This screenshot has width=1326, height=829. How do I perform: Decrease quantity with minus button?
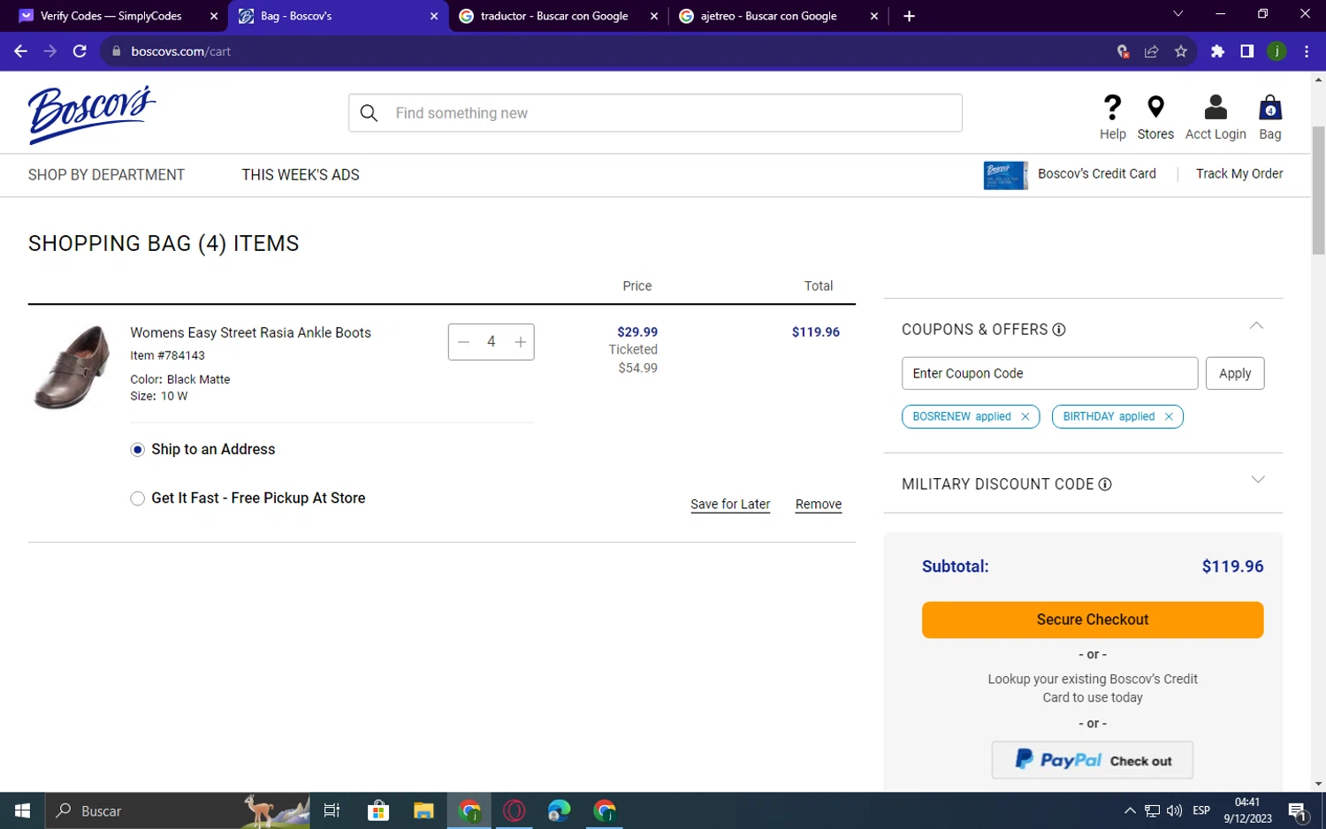click(463, 342)
